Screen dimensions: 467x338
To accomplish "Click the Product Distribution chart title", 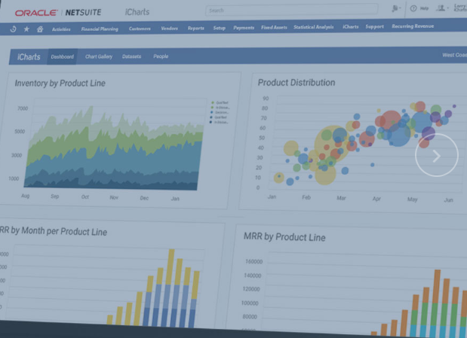I will coord(296,83).
